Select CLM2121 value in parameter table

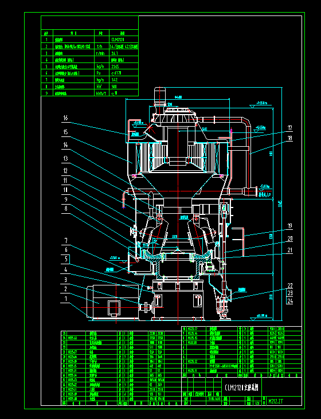coord(118,40)
